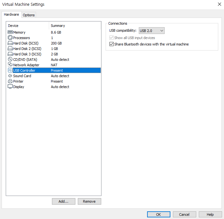
Task: Select the Processors row label
Action: 21,38
